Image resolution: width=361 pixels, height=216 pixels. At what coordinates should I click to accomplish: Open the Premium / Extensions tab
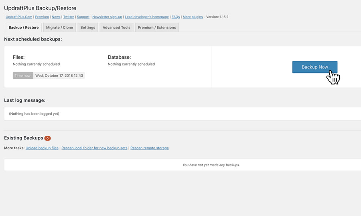(x=157, y=28)
